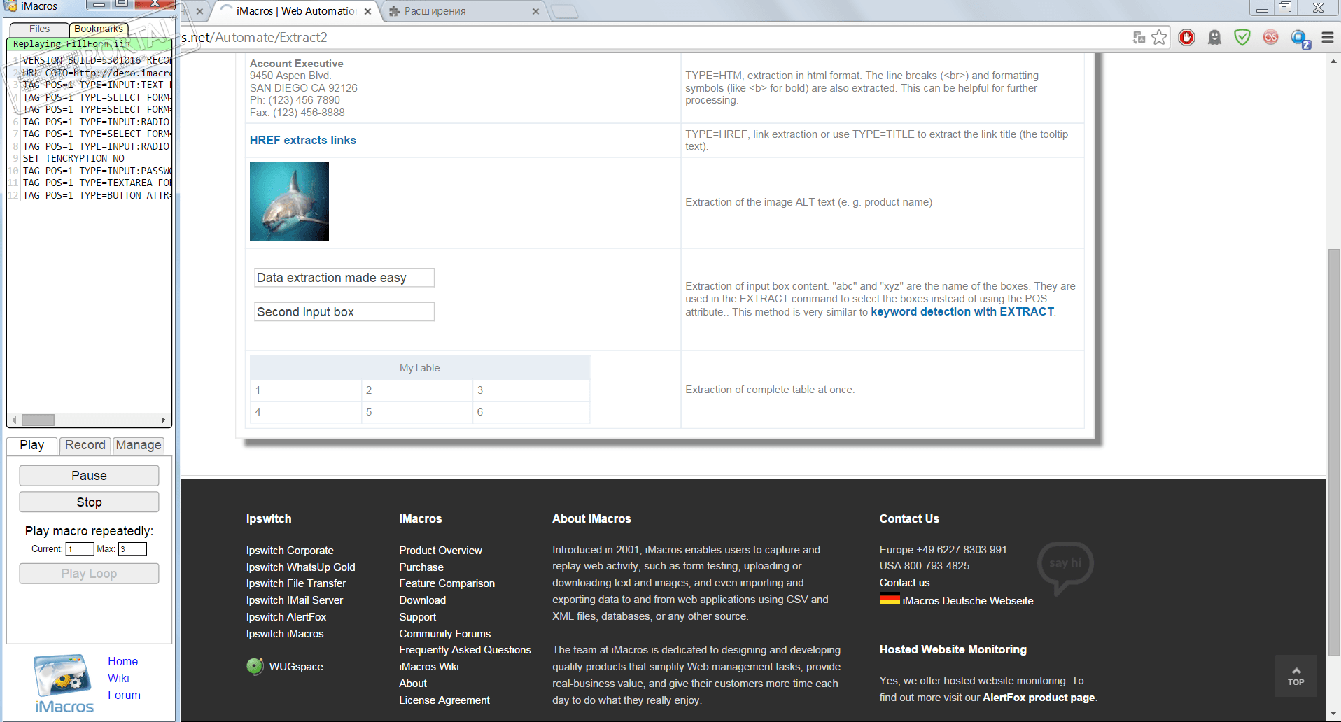Open 'keyword detection with EXTRACT' link
Viewport: 1341px width, 722px height.
tap(962, 312)
